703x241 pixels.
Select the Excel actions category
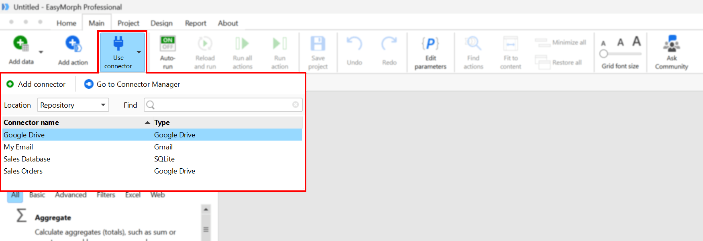pos(133,195)
